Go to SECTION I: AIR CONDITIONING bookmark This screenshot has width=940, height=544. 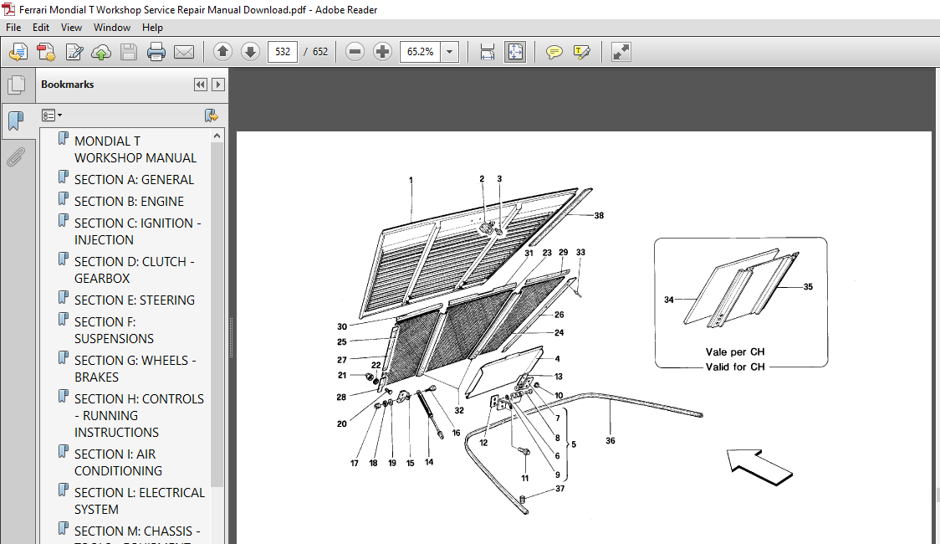coord(118,463)
